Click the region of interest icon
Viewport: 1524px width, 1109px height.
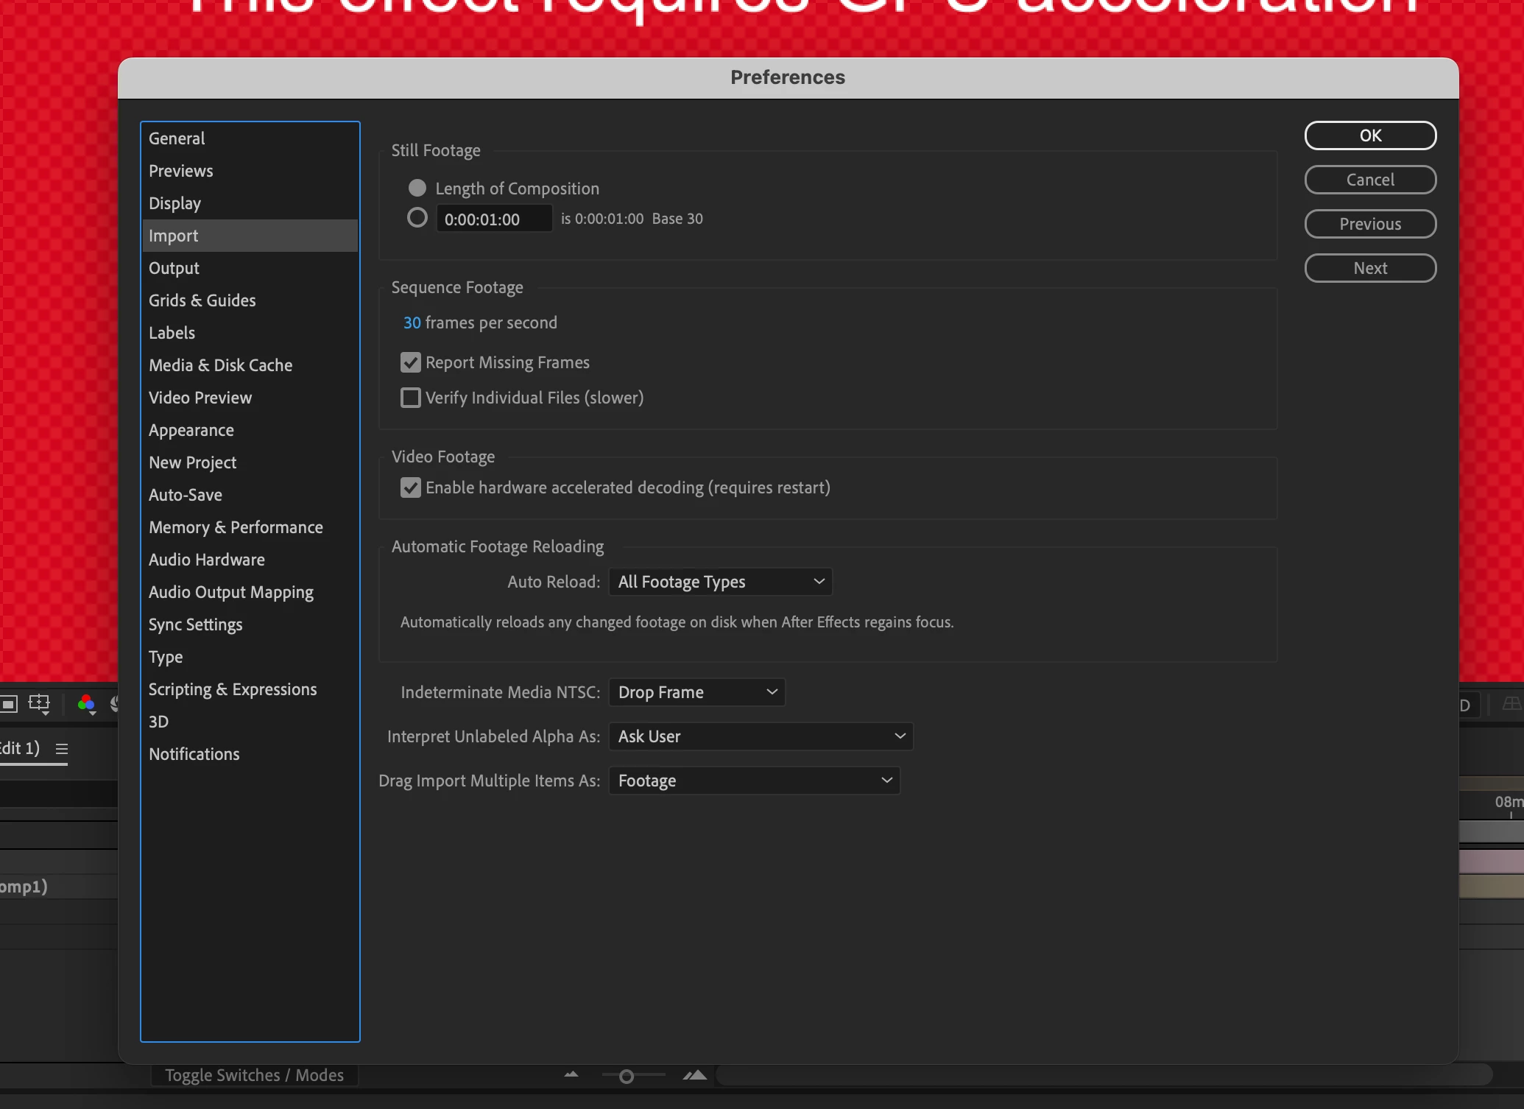[x=9, y=704]
